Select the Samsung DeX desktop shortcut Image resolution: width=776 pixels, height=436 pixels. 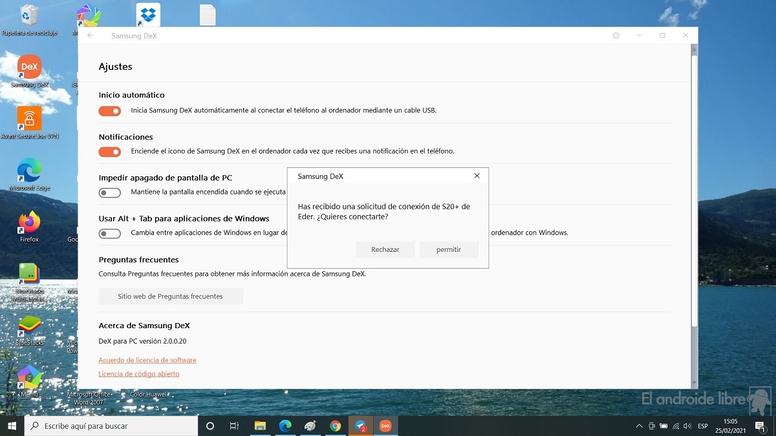pyautogui.click(x=29, y=71)
